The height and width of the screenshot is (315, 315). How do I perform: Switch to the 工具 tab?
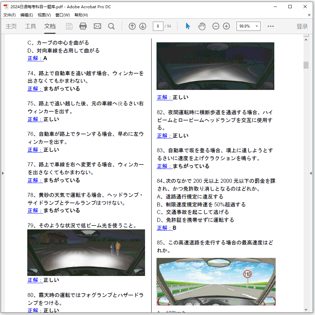31,26
